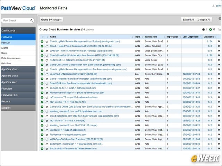Viewport: 222px width, 166px height.
Task: Open the Cloud EHR from San Francisco path
Action: [x=81, y=83]
